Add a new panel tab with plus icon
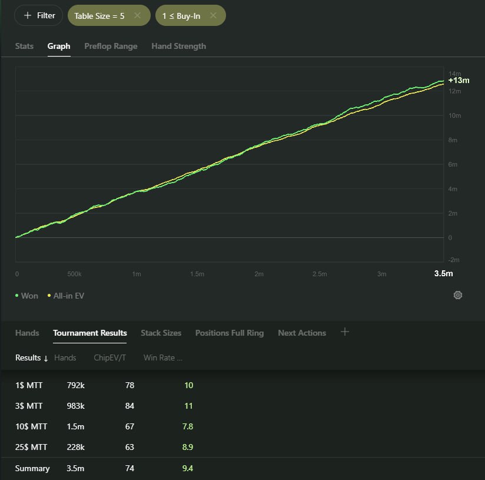This screenshot has height=480, width=485. (345, 332)
